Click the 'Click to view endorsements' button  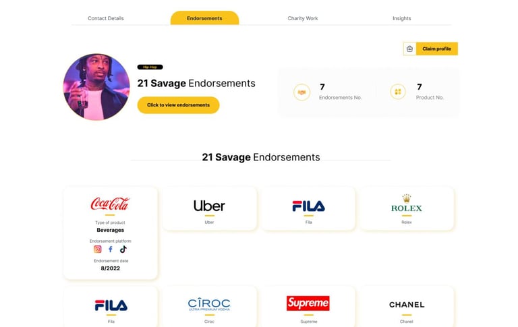[x=178, y=105]
